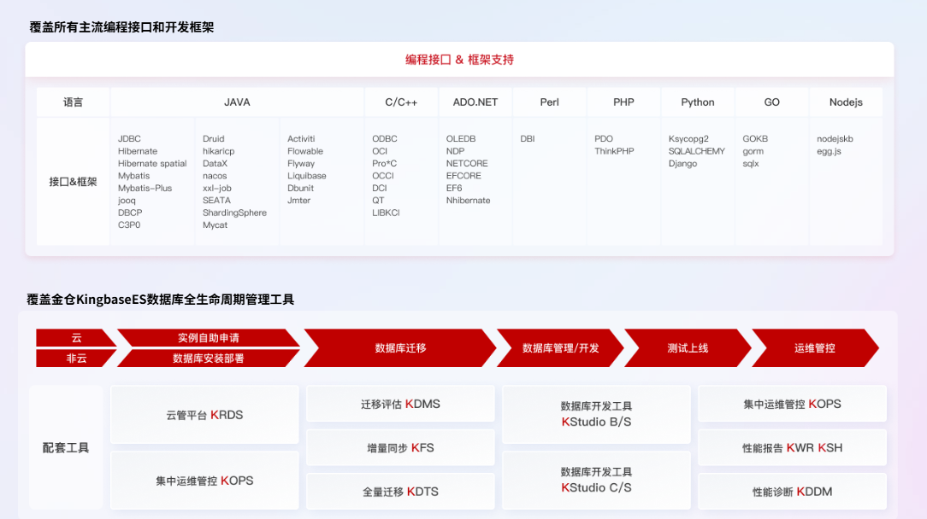Screen dimensions: 927x519
Task: Open 集中运维管控 KOPS card under KRDS
Action: (x=204, y=481)
